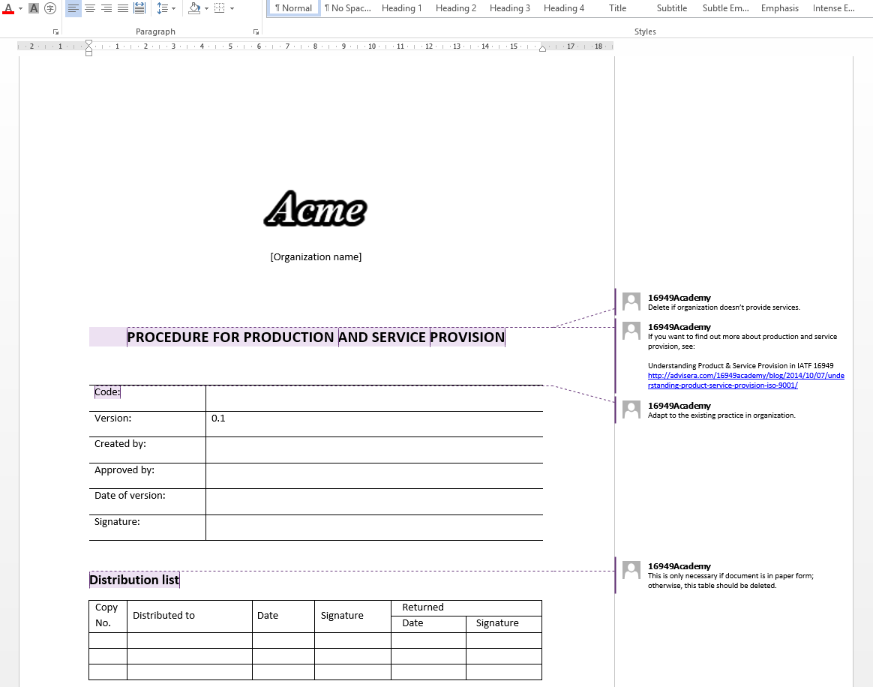Center the paragraph text
Screen dimensions: 873x687
(89, 8)
